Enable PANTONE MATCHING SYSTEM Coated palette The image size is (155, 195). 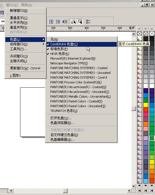[x=82, y=68]
